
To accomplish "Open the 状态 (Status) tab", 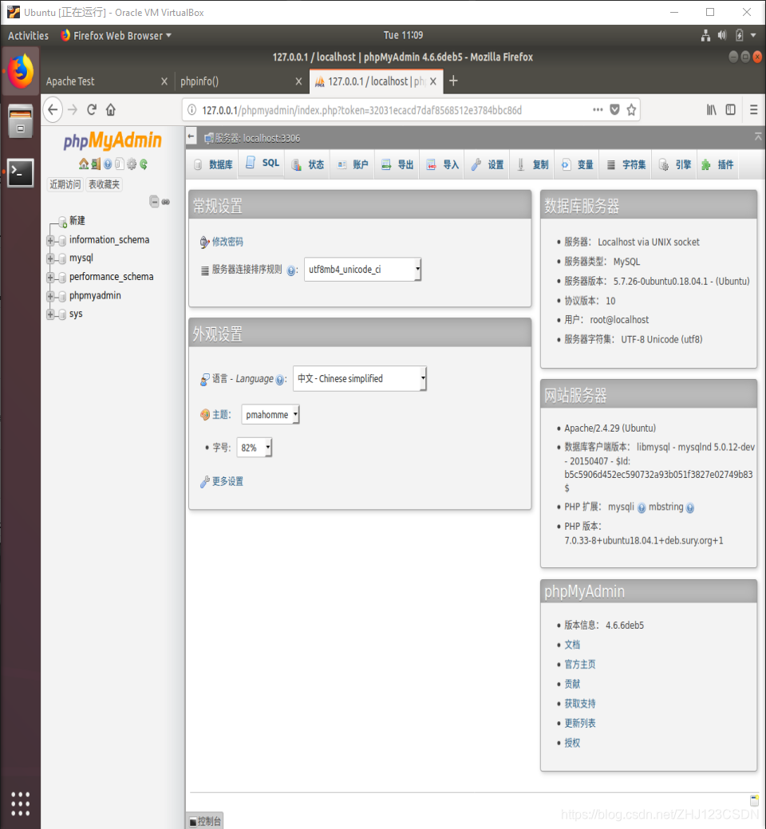I will [x=308, y=164].
